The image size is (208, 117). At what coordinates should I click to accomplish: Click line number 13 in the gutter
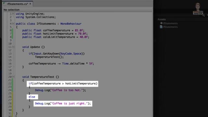click(x=10, y=54)
